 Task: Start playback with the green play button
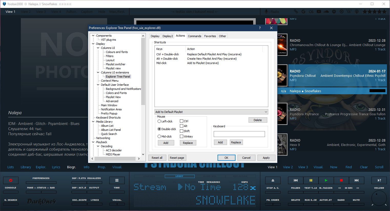(x=326, y=180)
